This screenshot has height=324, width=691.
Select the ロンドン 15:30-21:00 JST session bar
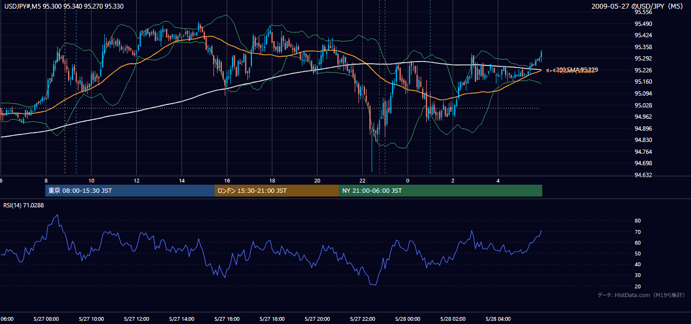coord(277,191)
